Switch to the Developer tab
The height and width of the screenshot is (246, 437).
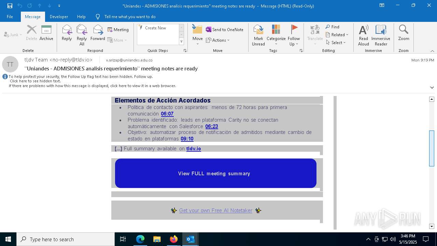[x=59, y=17]
